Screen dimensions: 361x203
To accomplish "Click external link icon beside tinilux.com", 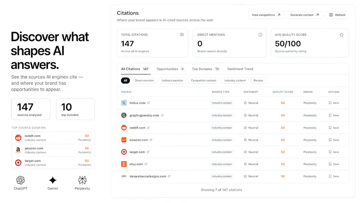I will (x=148, y=103).
